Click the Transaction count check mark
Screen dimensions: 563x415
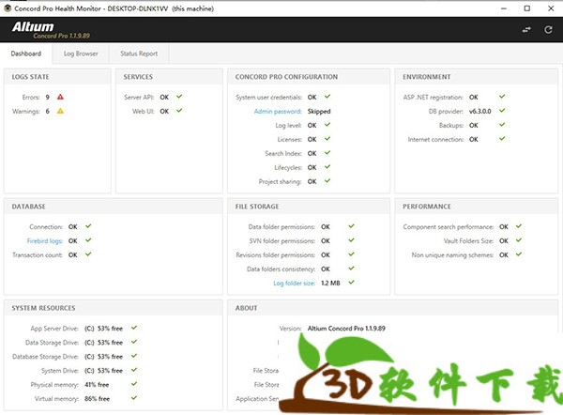coord(88,254)
